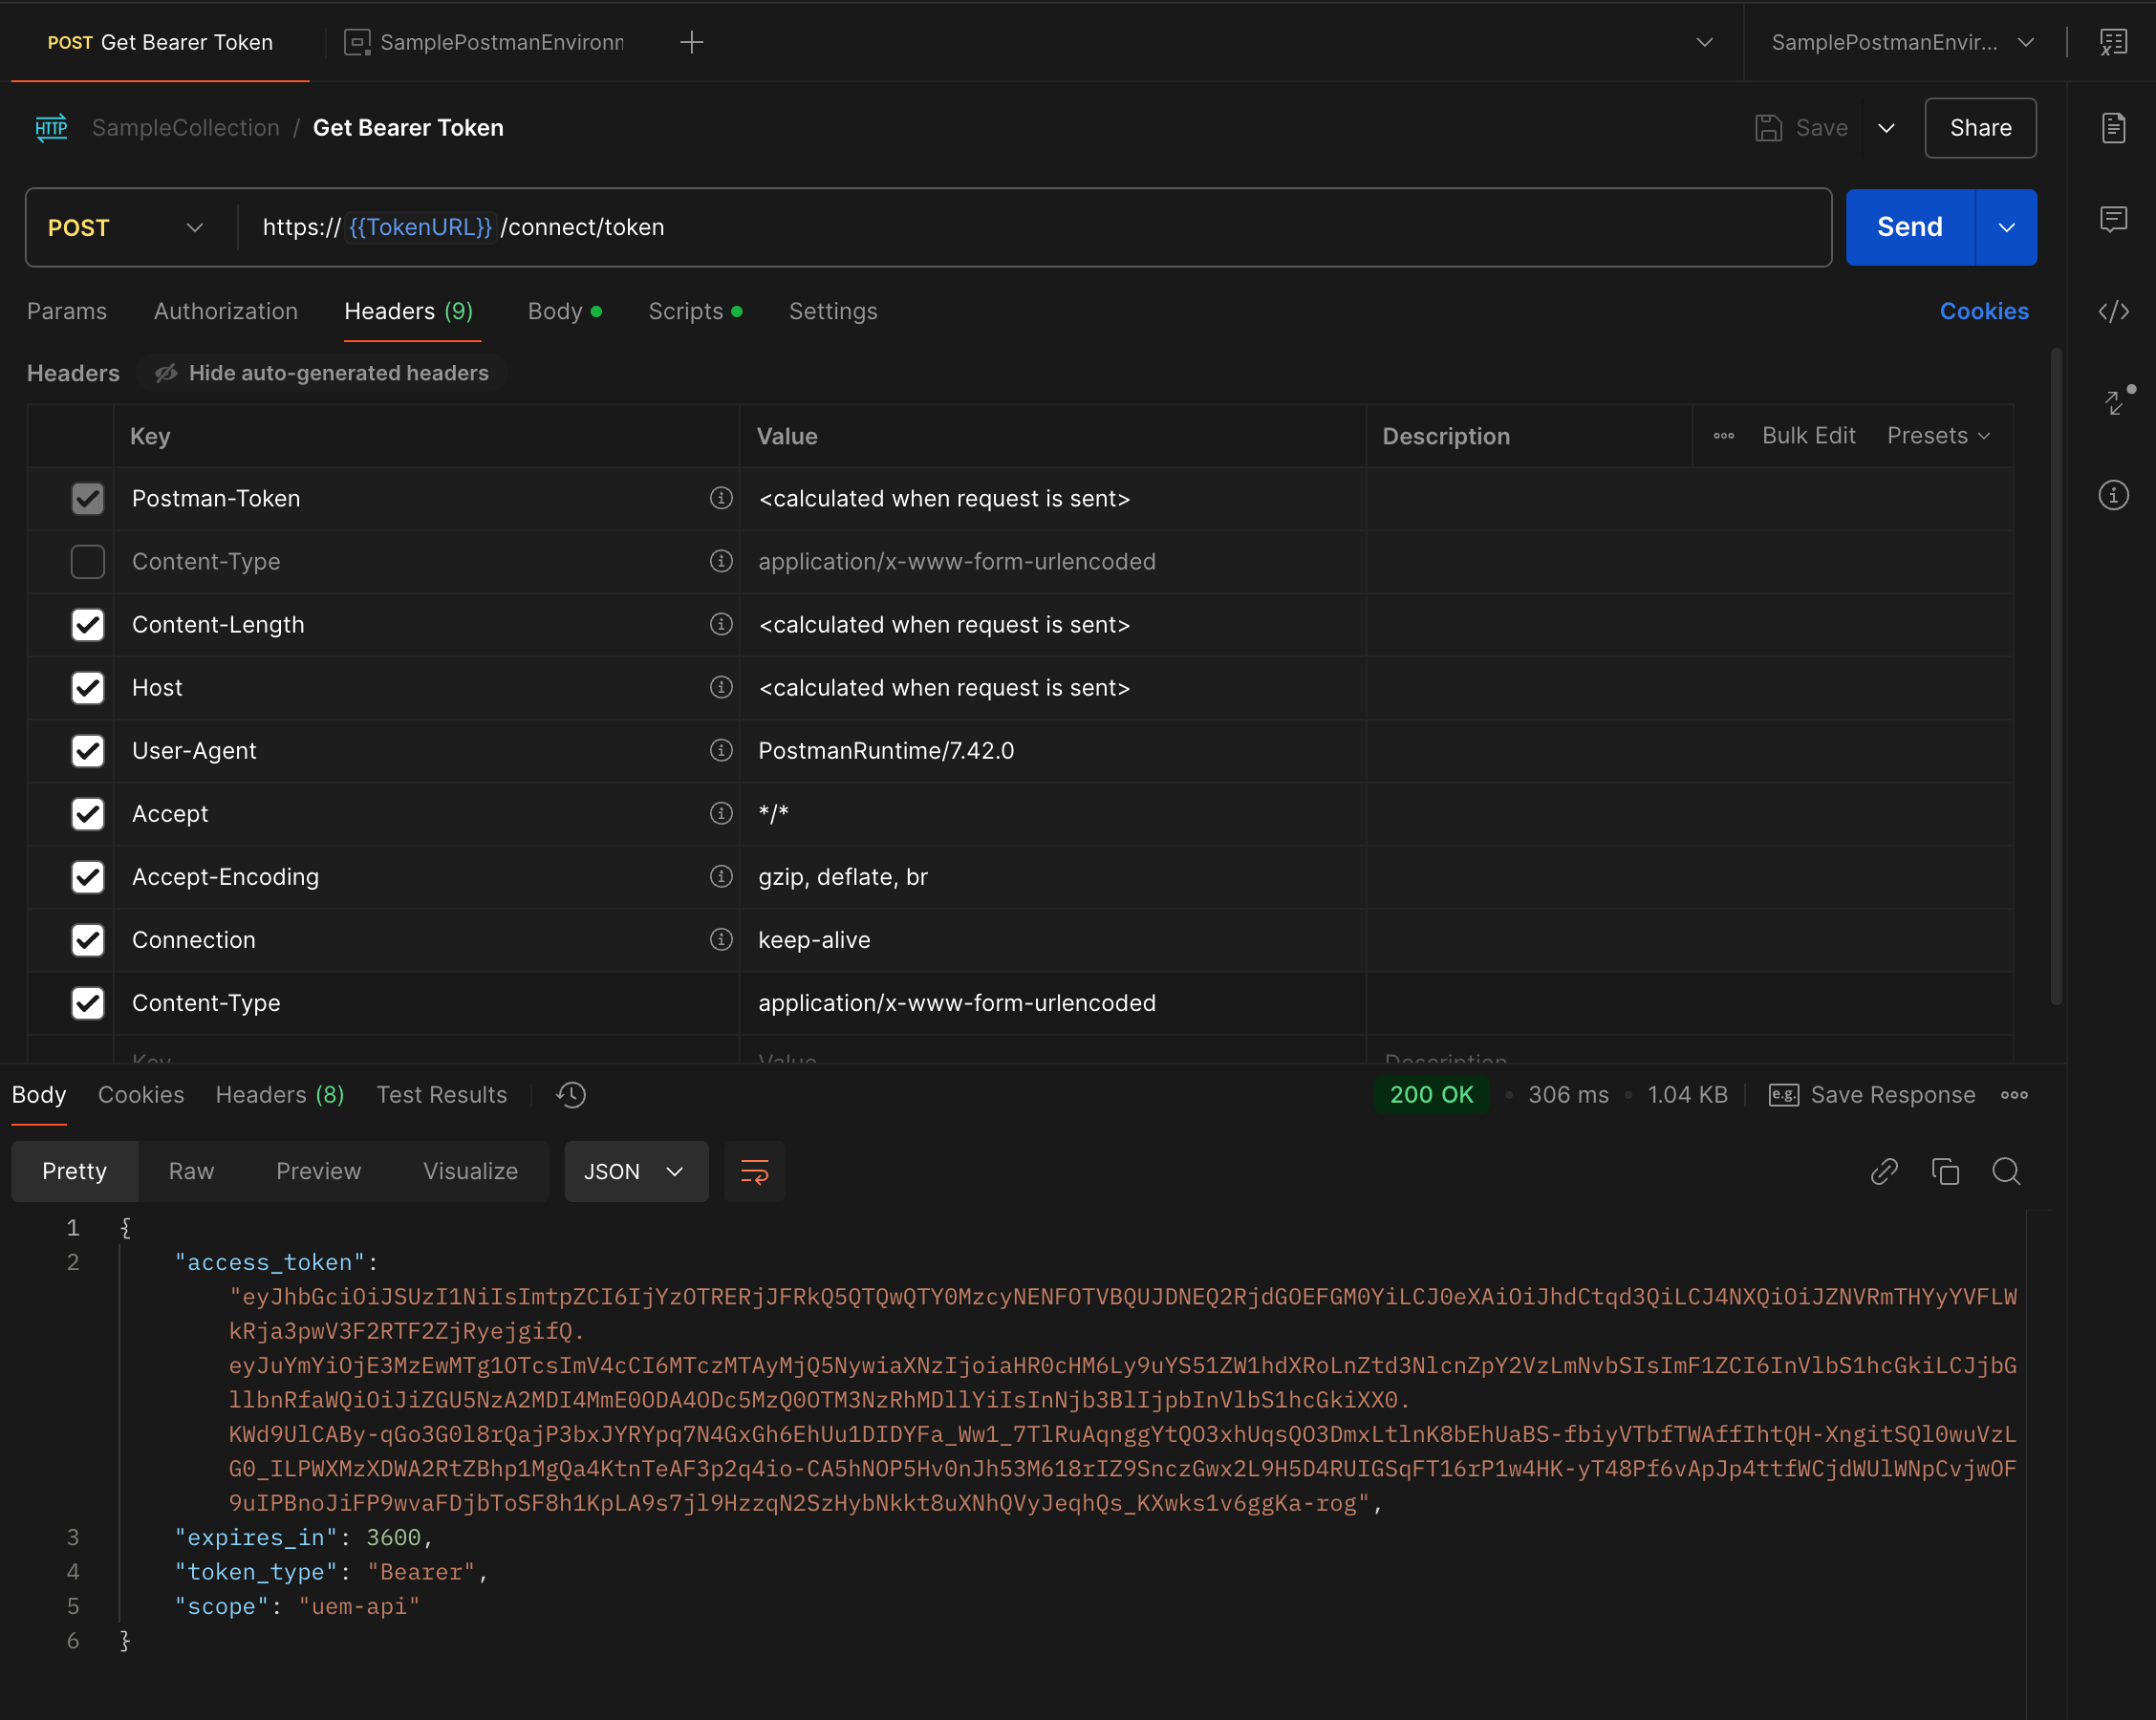Hide auto-generated headers toggle

pos(322,373)
